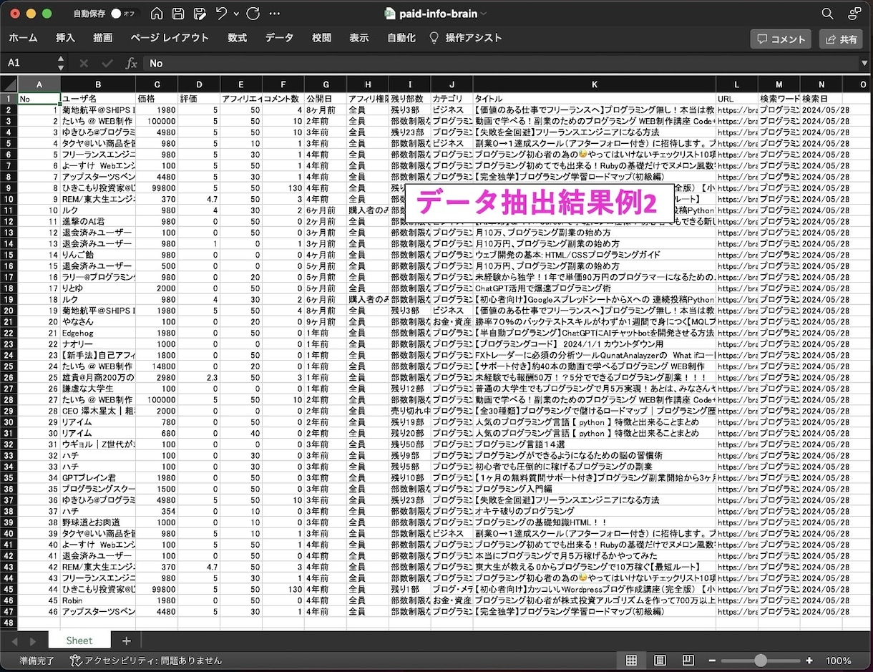The width and height of the screenshot is (873, 672).
Task: Open the search magnifier icon
Action: (827, 14)
